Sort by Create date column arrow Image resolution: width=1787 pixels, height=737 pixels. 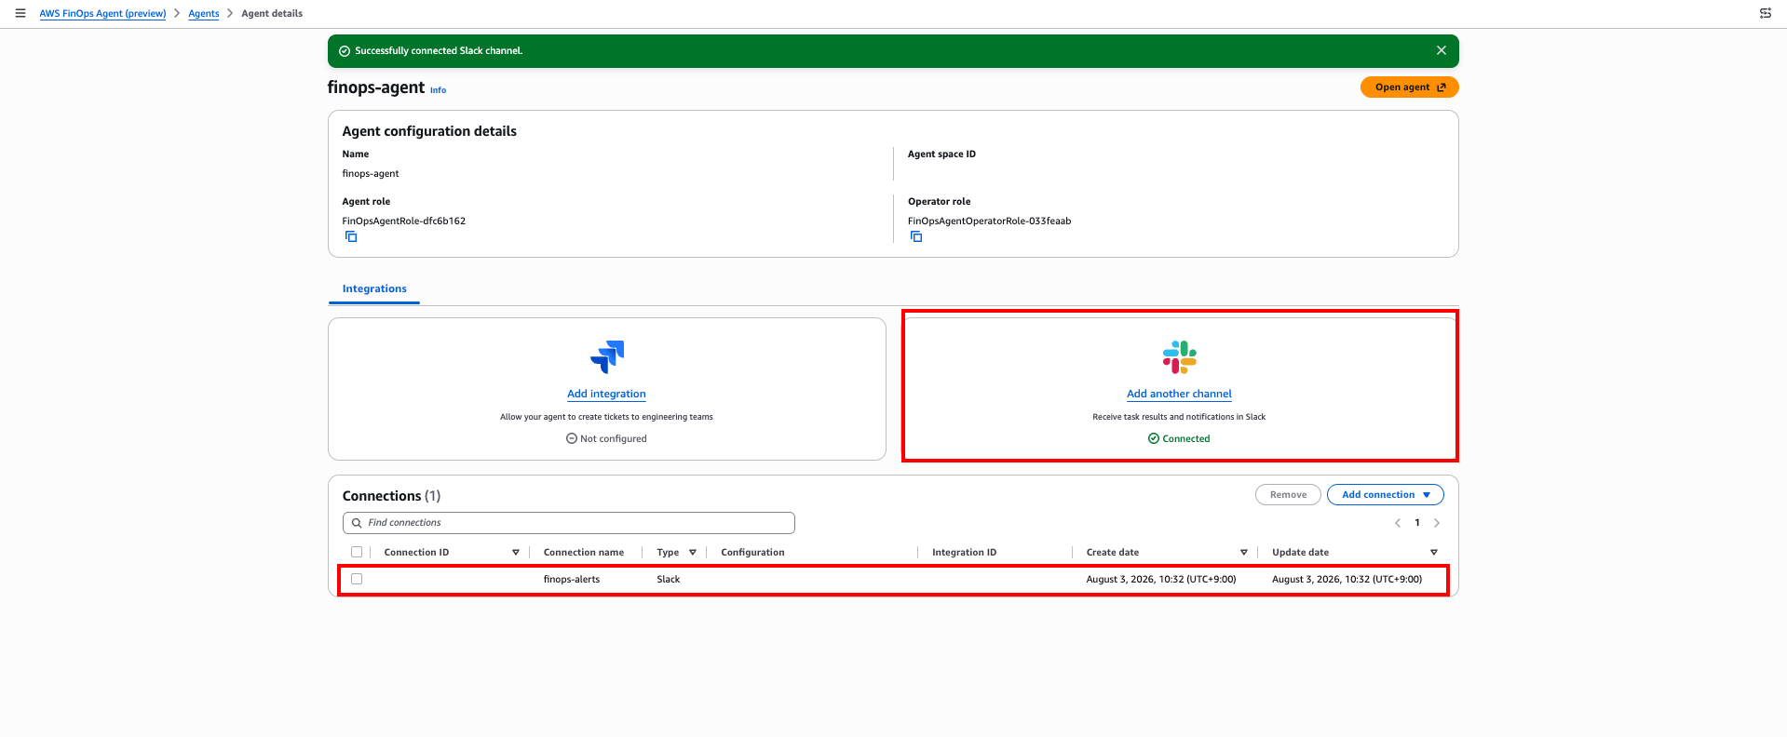point(1244,553)
